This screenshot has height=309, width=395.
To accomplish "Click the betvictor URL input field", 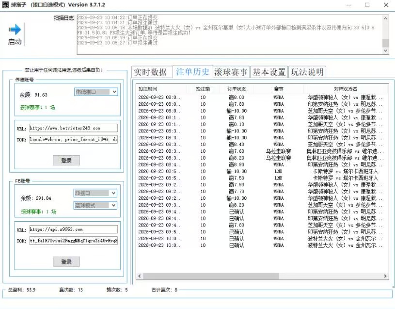I will pos(73,128).
